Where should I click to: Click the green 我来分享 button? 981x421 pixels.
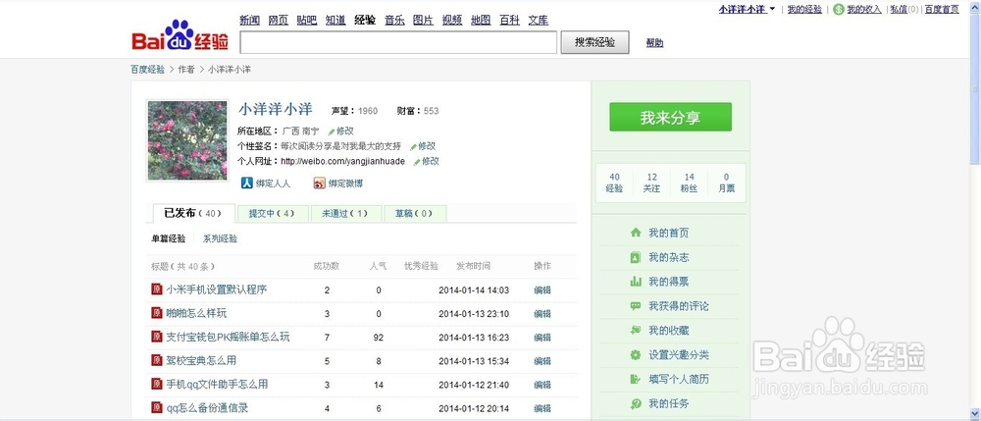[670, 117]
